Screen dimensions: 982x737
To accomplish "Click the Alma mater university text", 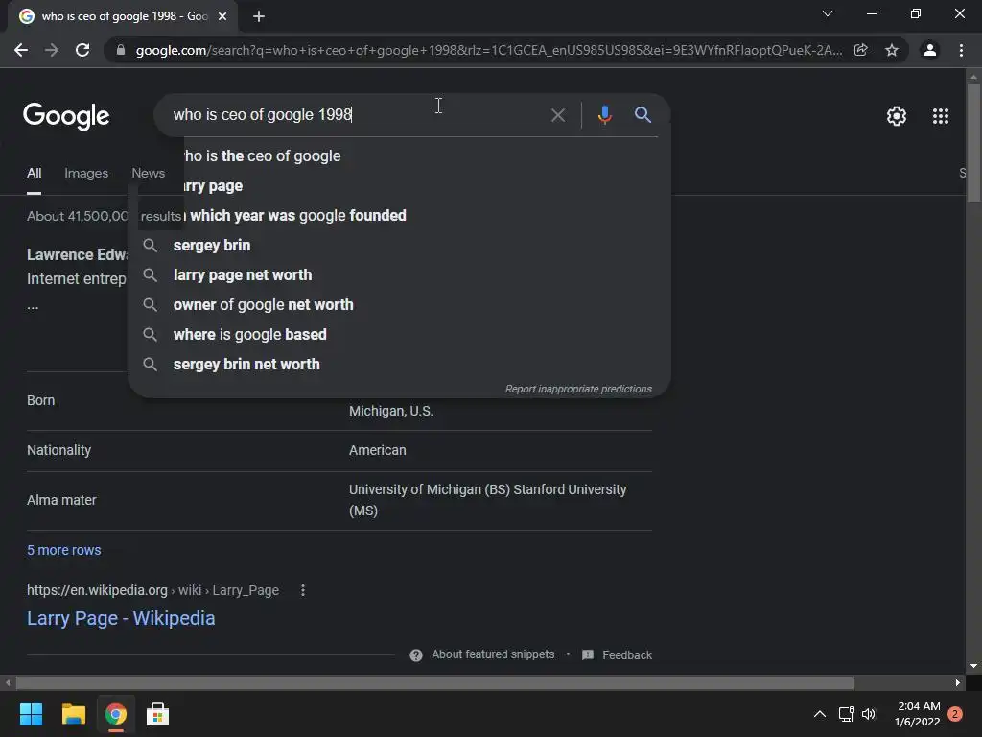I will coord(488,500).
